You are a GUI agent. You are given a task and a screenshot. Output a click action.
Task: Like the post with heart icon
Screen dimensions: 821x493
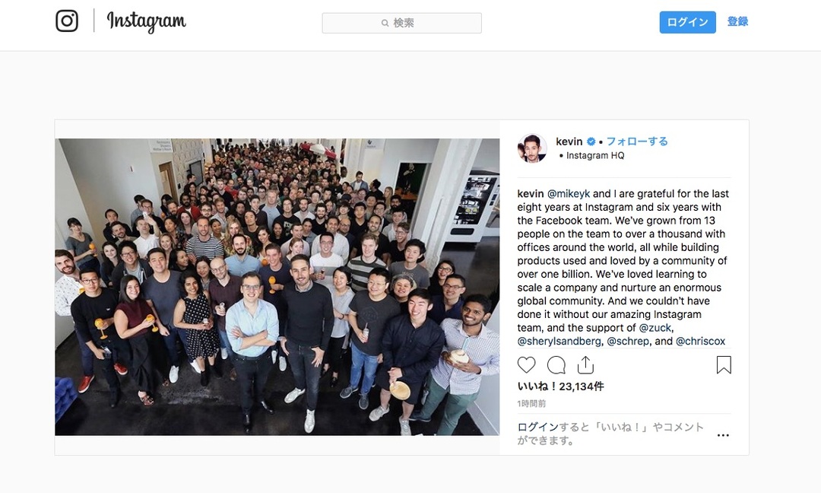[526, 364]
